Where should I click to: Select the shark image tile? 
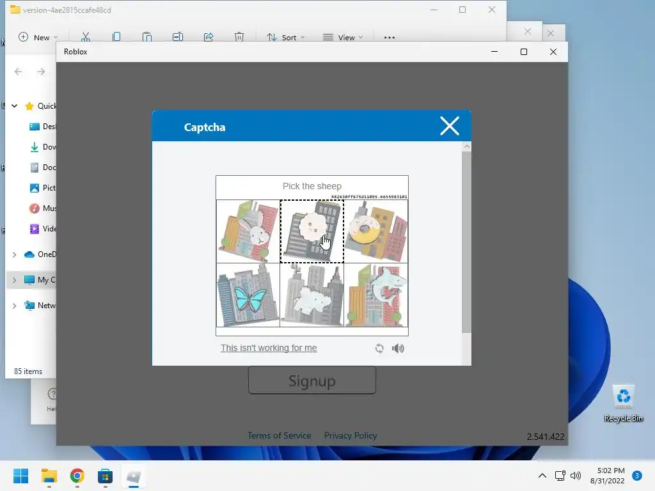(x=376, y=295)
